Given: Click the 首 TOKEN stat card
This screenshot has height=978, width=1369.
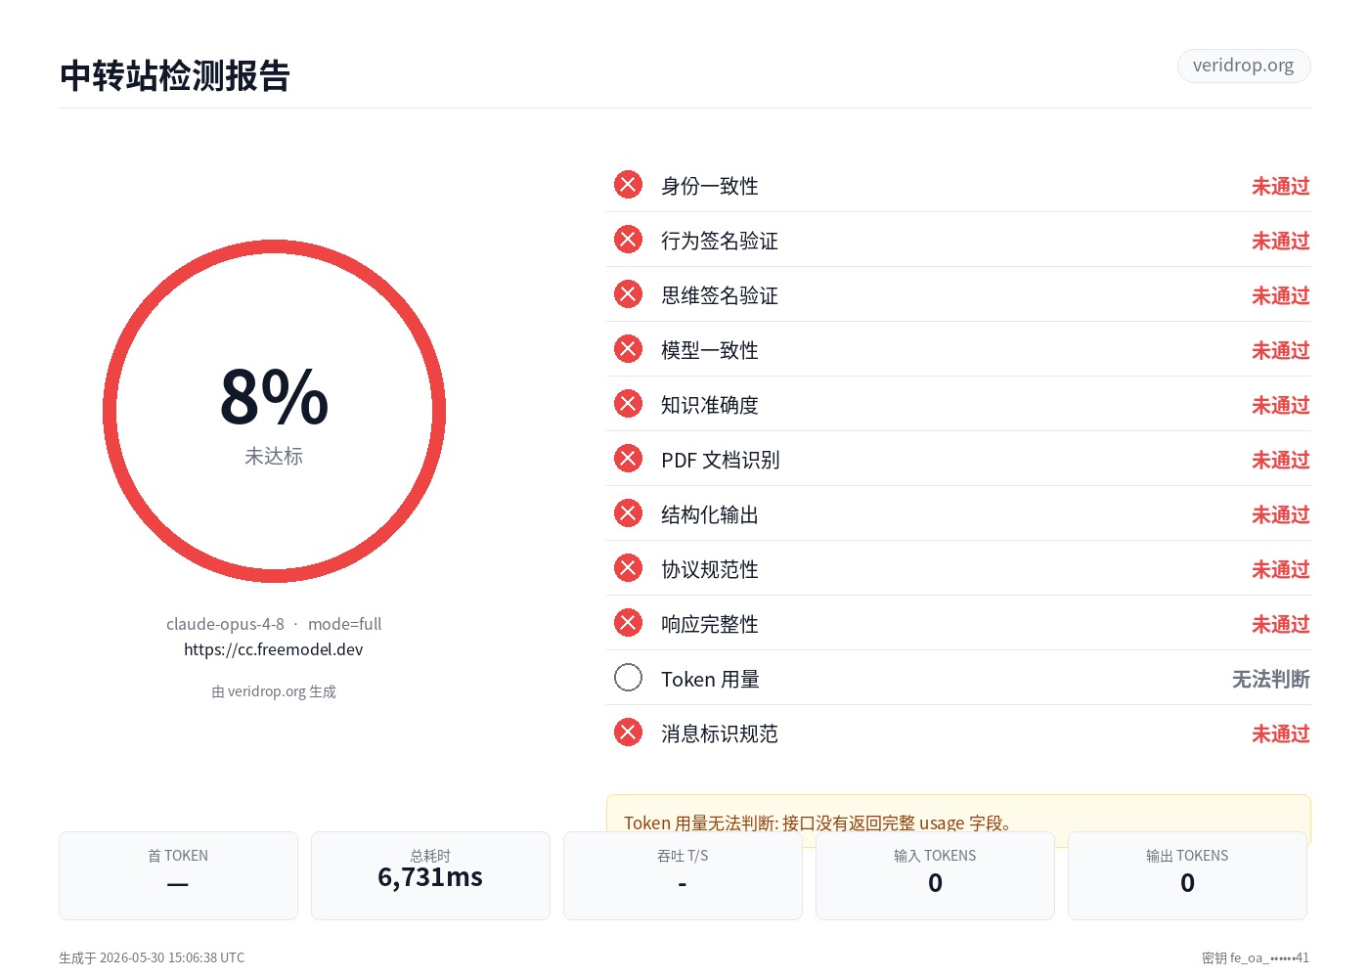Looking at the screenshot, I should click(x=178, y=875).
